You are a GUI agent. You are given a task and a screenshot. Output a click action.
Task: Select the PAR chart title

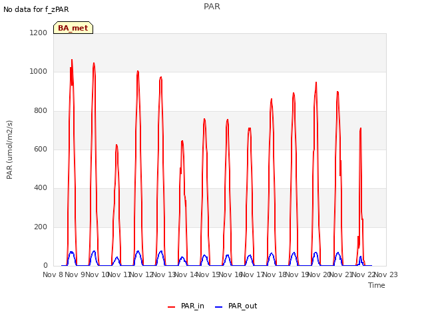[212, 7]
